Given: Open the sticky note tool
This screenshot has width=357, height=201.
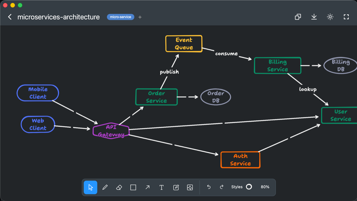Looking at the screenshot, I should click(x=176, y=187).
